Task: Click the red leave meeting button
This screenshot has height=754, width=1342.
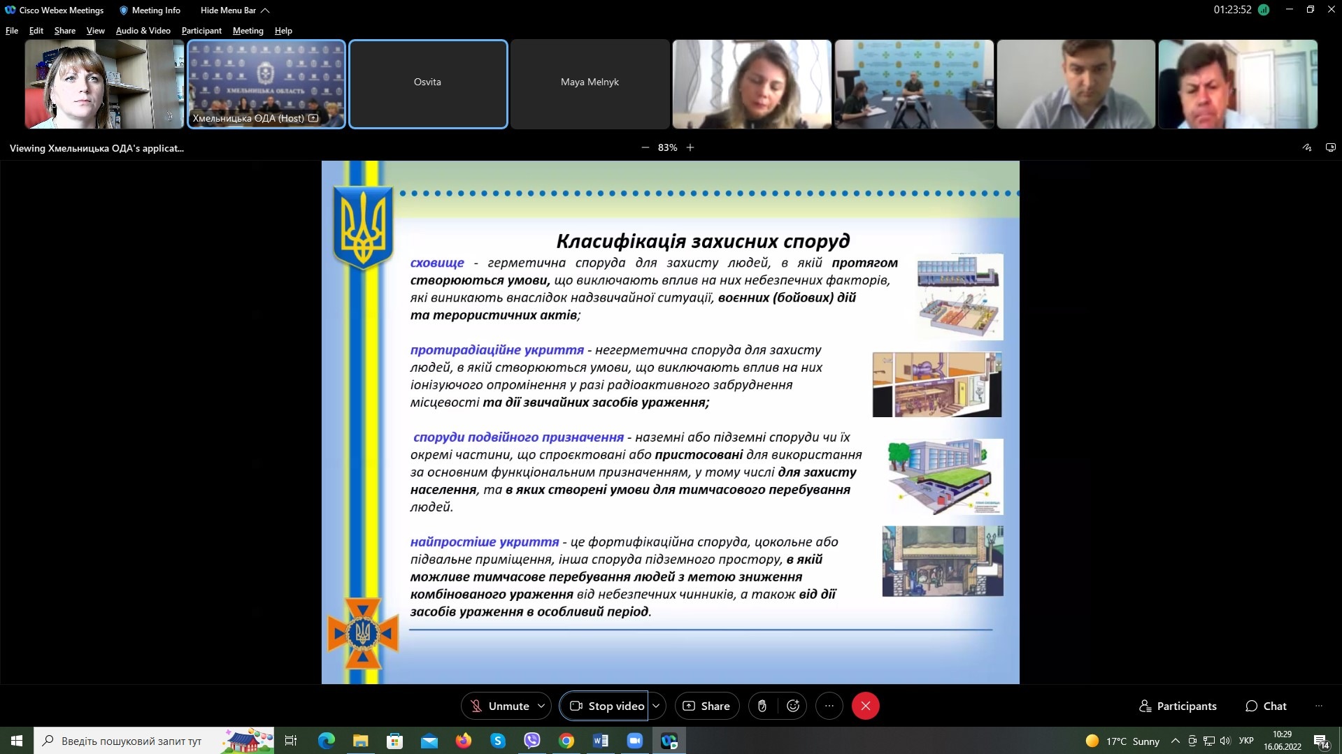Action: pyautogui.click(x=865, y=706)
